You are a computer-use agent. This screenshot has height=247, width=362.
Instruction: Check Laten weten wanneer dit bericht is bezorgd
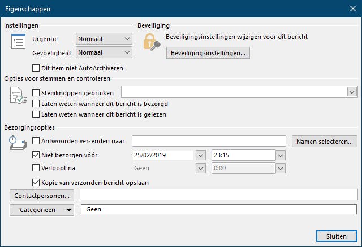pos(36,104)
